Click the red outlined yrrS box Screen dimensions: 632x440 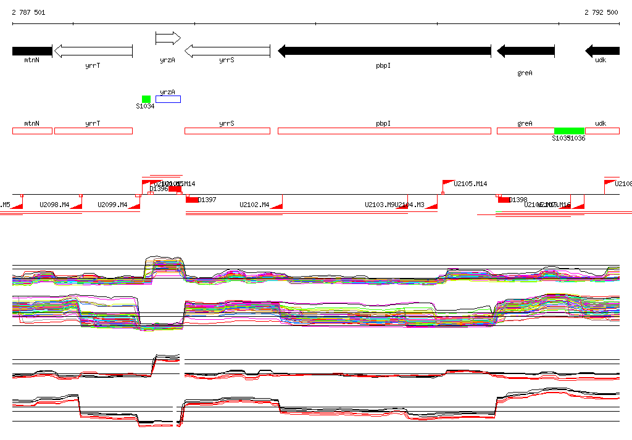(227, 131)
